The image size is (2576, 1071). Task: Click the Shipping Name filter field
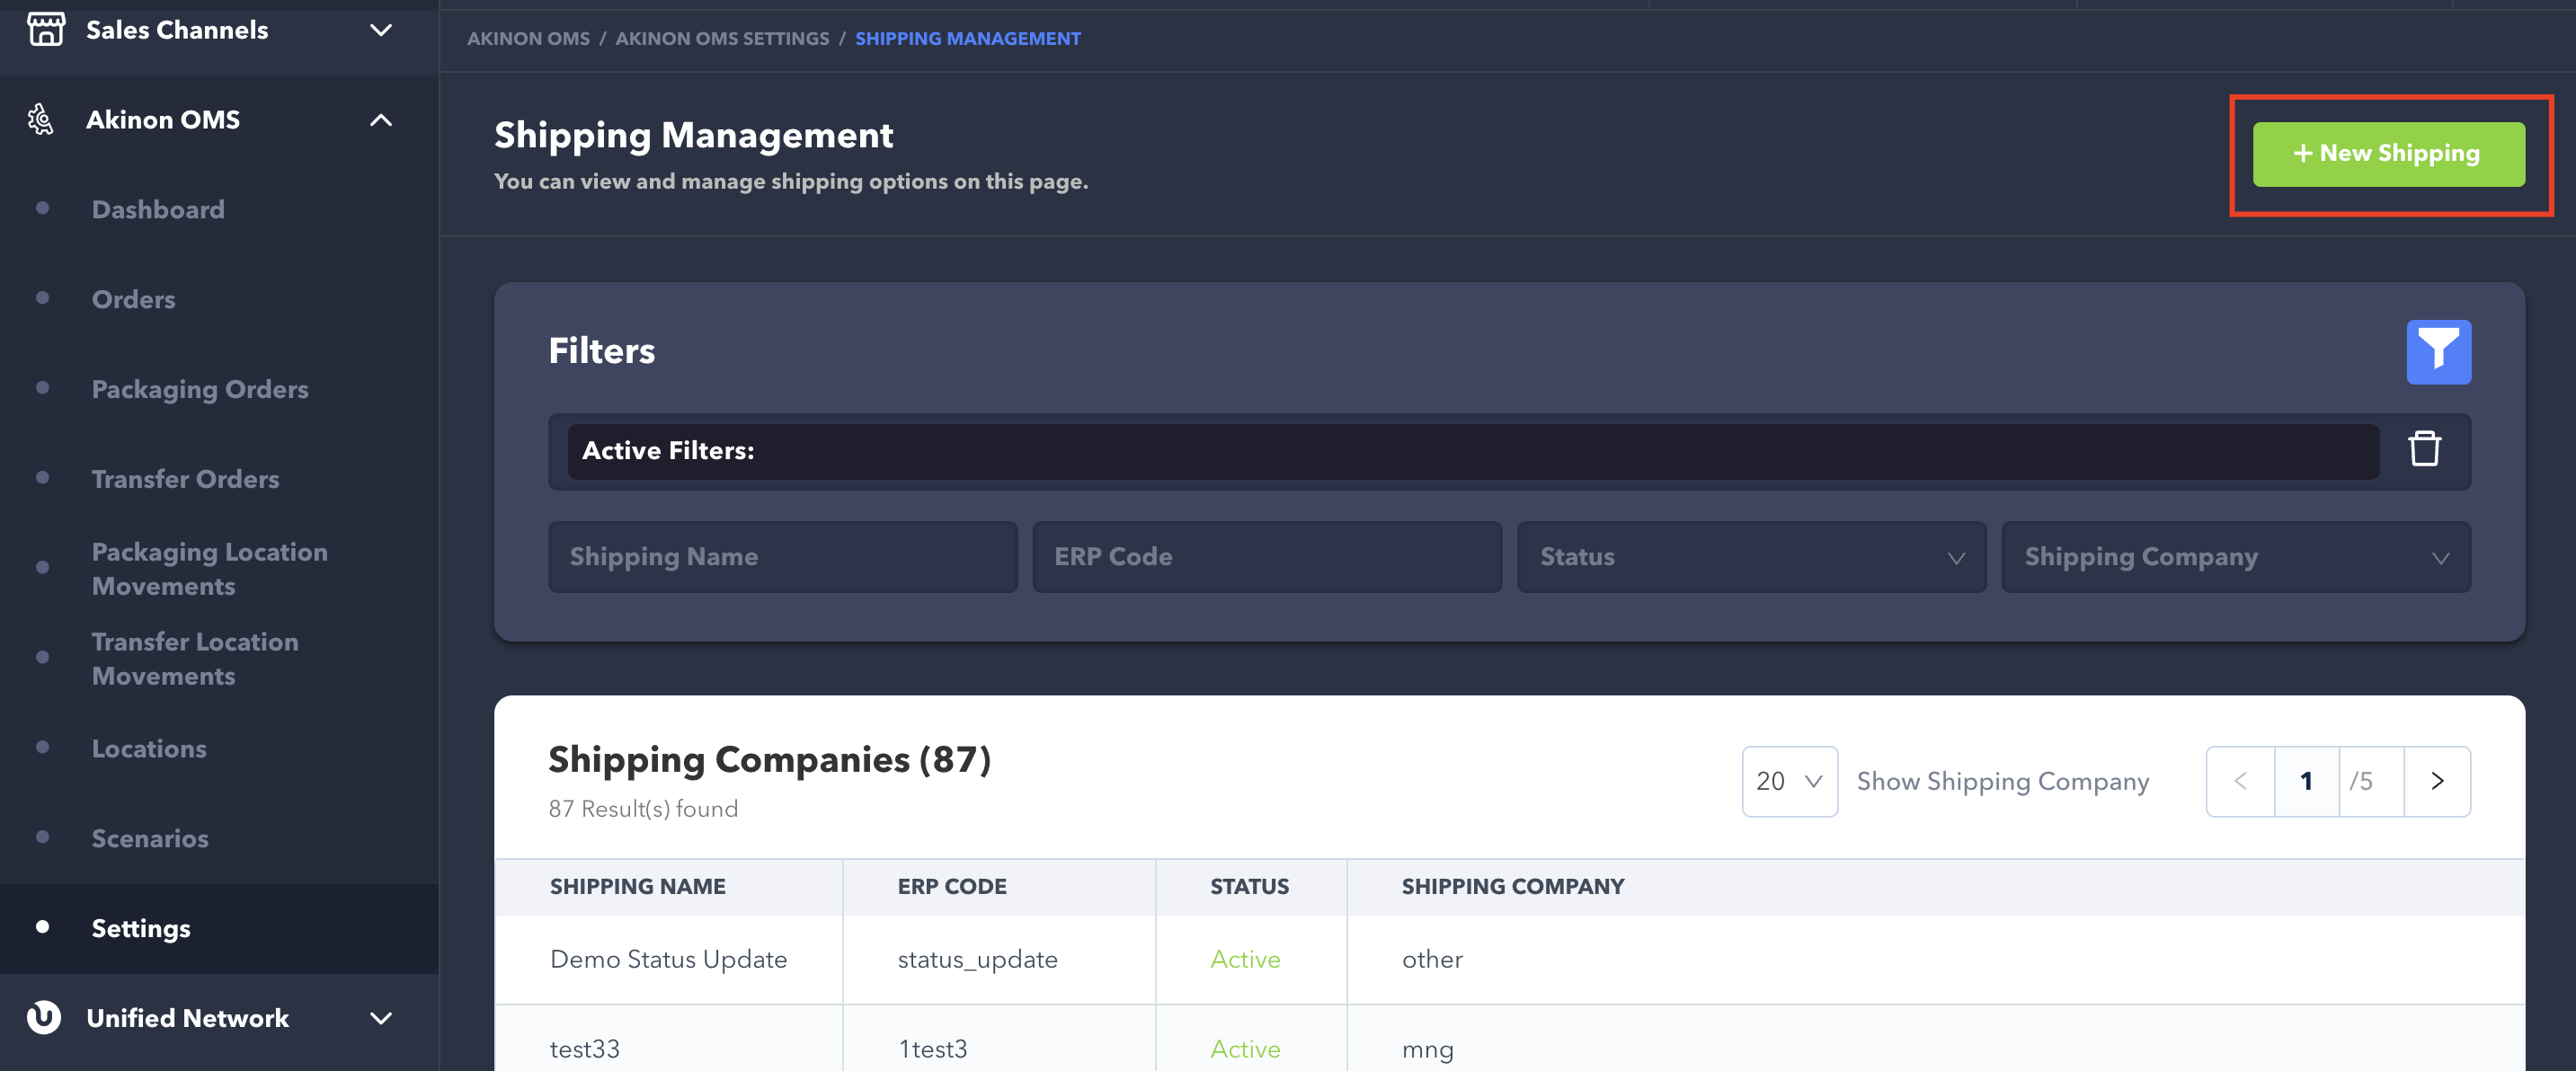(782, 557)
